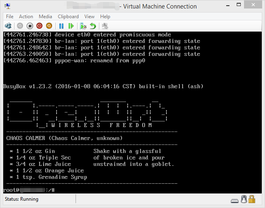Image resolution: width=265 pixels, height=208 pixels.
Task: Click the 'Status: Running' text
Action: pyautogui.click(x=21, y=199)
